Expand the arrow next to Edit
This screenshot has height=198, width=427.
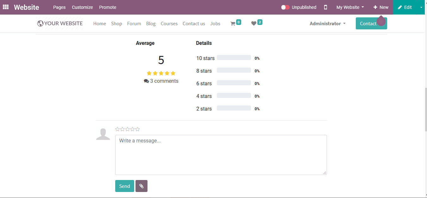coord(421,7)
